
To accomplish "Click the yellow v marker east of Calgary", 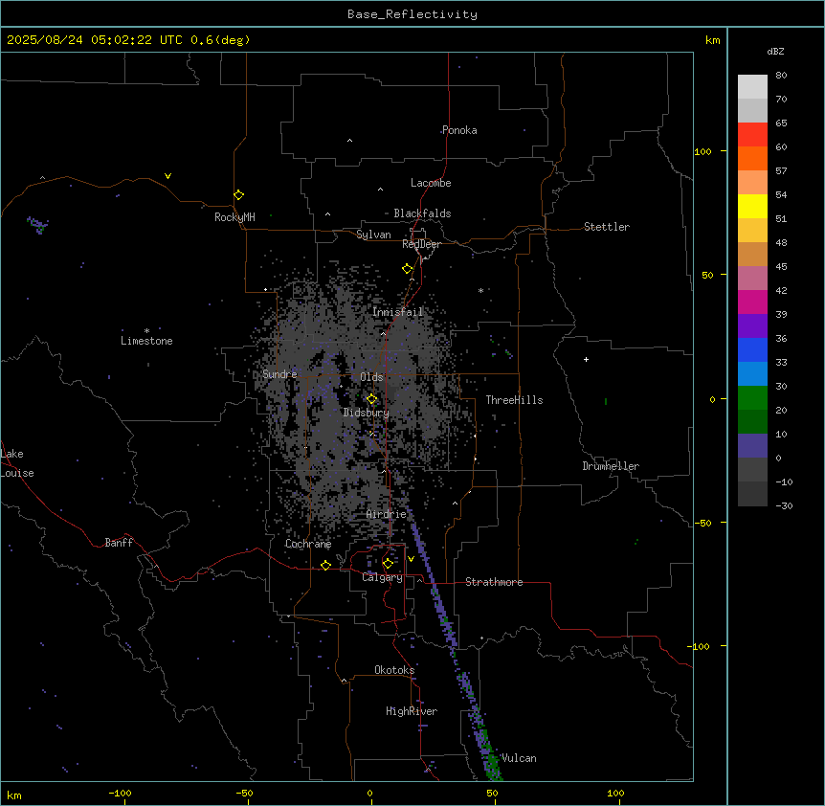I will coord(411,559).
